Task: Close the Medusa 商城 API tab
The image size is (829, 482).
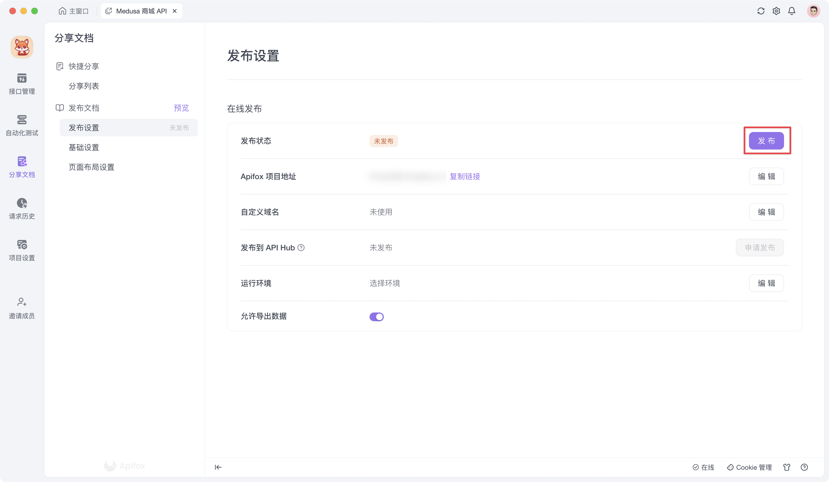Action: [175, 11]
